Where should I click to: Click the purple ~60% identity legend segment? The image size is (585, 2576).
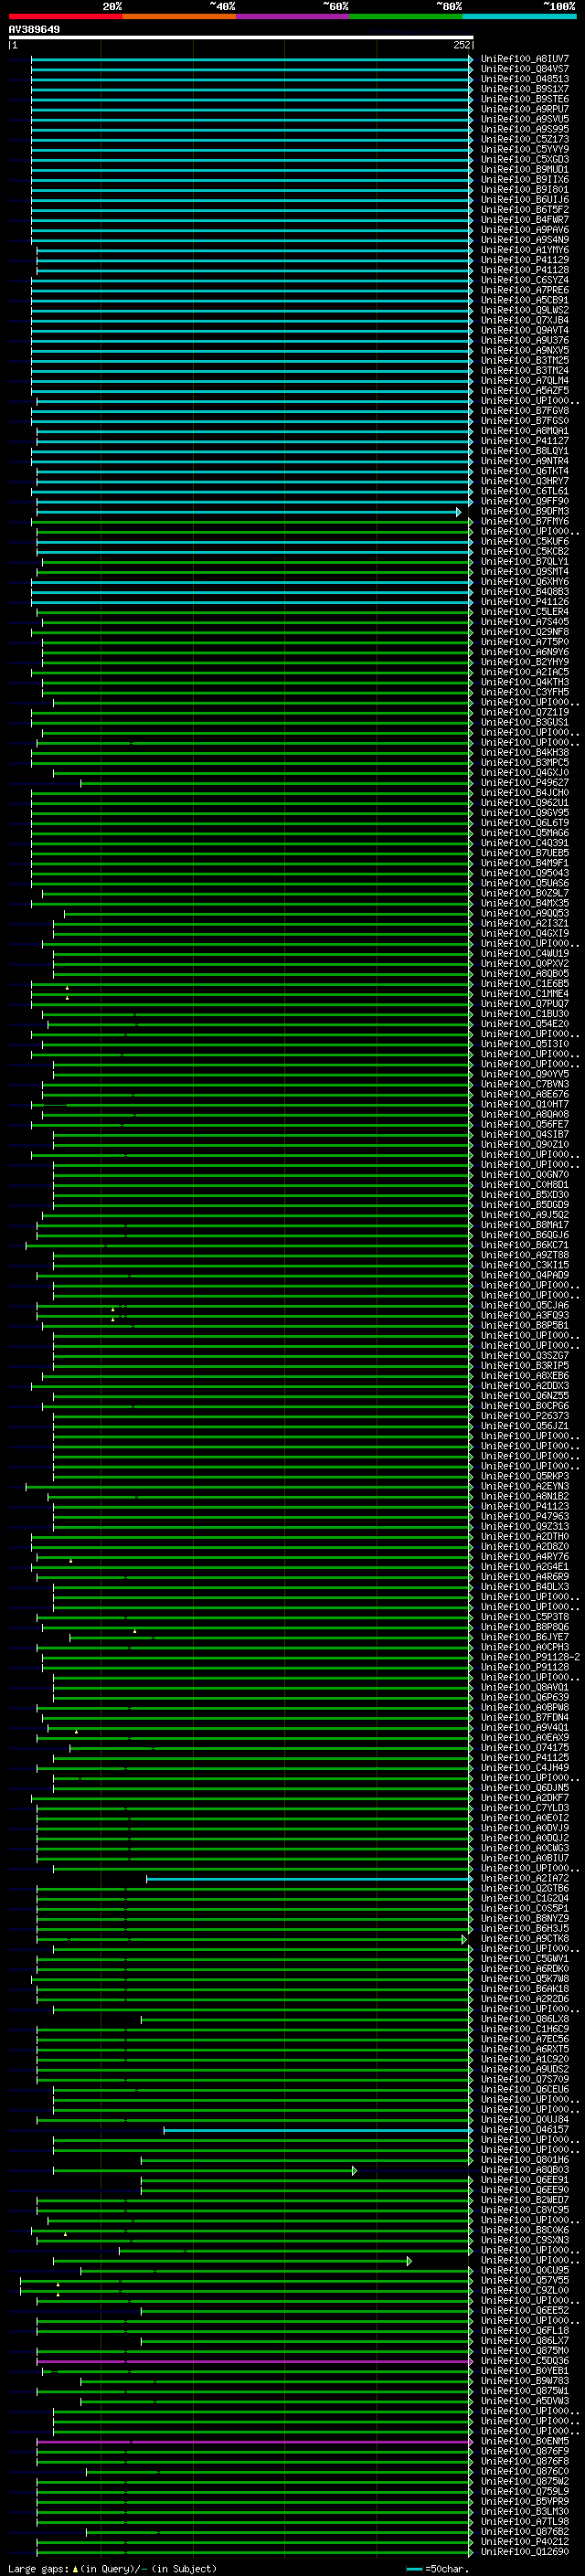(x=293, y=16)
